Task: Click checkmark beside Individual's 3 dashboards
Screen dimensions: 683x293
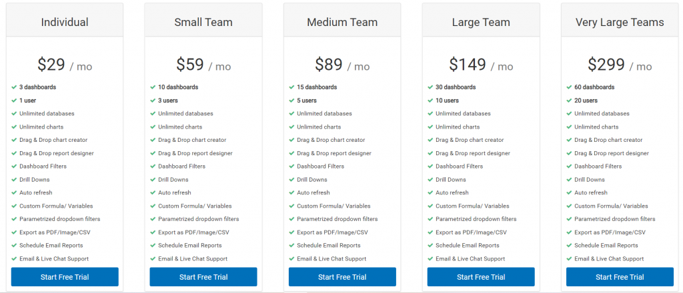Action: 14,87
